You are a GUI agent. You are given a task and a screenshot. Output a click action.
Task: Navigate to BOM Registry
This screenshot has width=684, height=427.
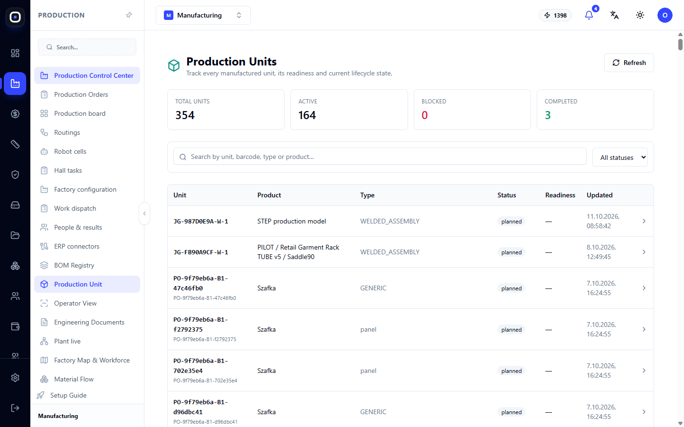[x=87, y=265]
